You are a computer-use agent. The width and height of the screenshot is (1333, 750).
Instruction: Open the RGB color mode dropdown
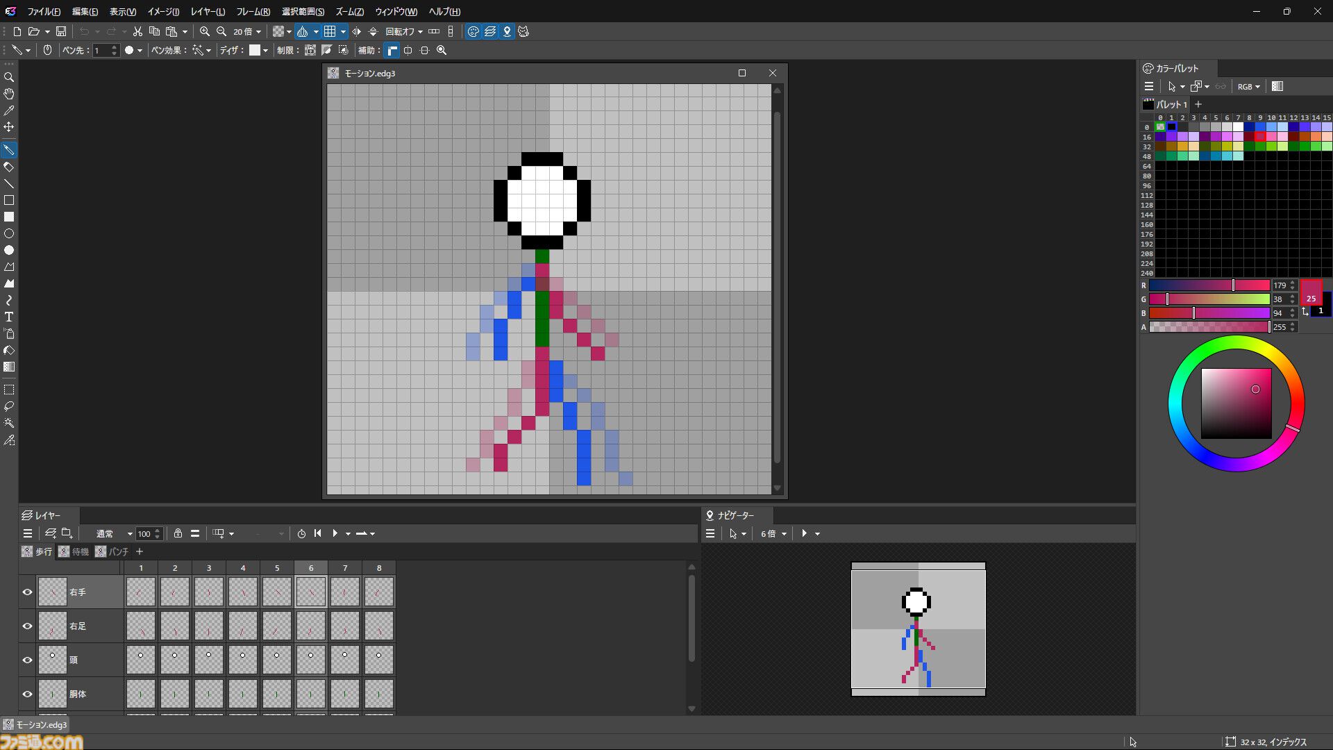click(1248, 86)
